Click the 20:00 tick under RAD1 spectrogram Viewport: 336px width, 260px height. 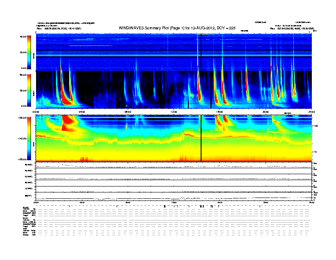(266, 112)
